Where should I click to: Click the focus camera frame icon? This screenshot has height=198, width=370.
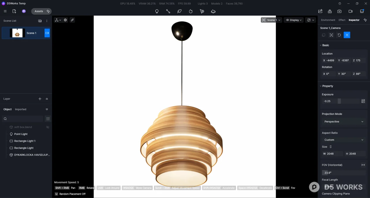pos(332,35)
